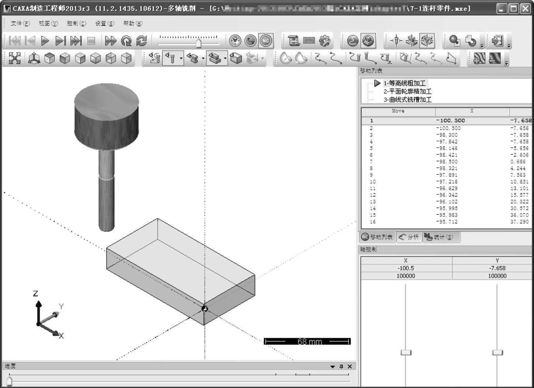Click the simulation speed slider handle
The height and width of the screenshot is (388, 534).
[199, 44]
